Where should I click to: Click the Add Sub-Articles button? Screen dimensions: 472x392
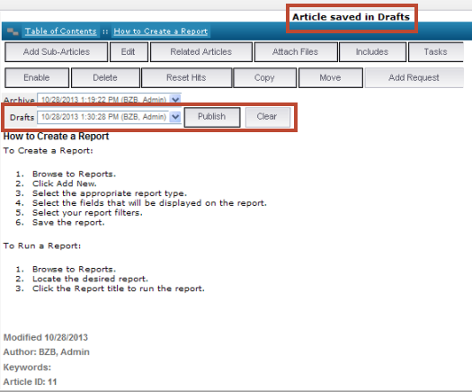57,52
